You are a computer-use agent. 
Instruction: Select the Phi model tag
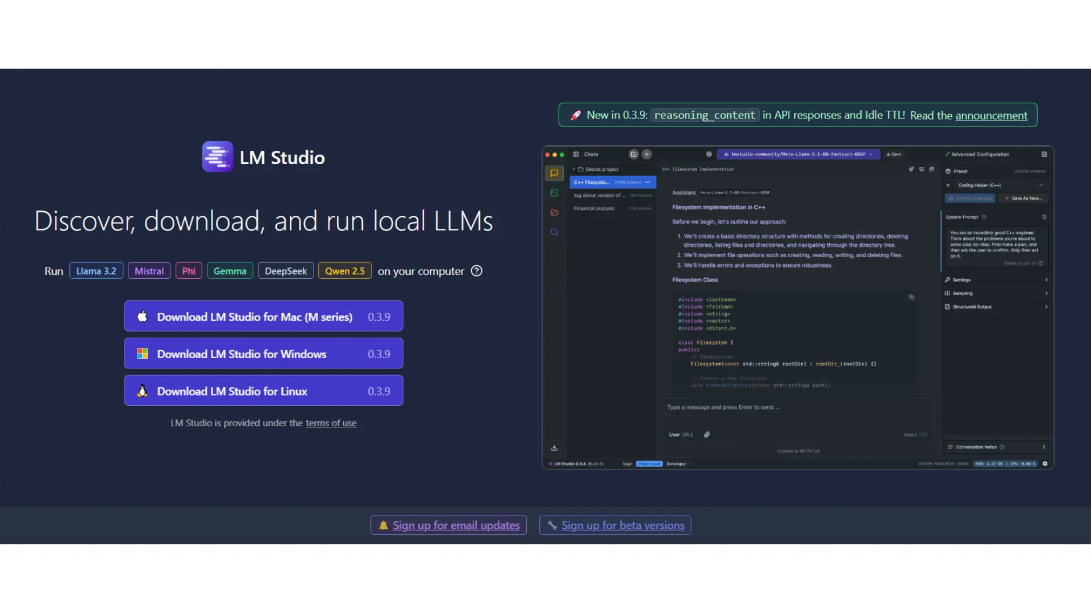tap(189, 271)
